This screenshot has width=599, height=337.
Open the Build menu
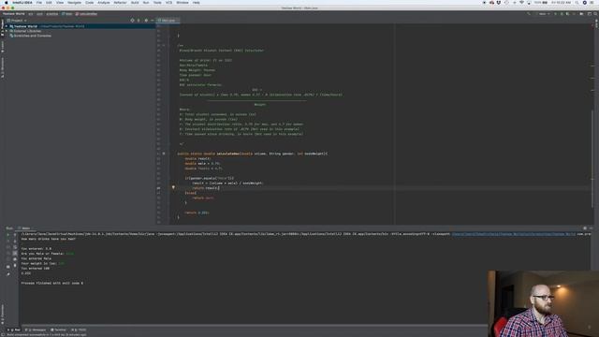tap(135, 2)
